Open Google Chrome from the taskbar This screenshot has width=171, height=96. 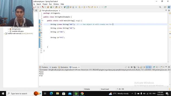[82, 94]
